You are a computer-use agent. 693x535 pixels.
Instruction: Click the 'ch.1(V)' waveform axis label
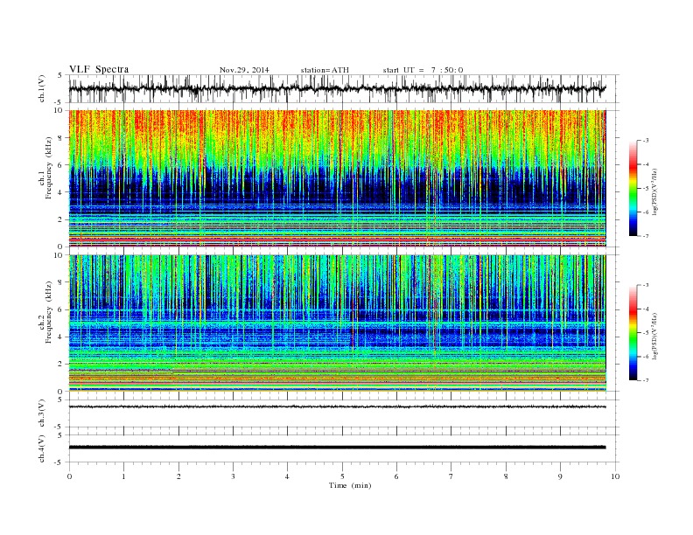coord(42,90)
